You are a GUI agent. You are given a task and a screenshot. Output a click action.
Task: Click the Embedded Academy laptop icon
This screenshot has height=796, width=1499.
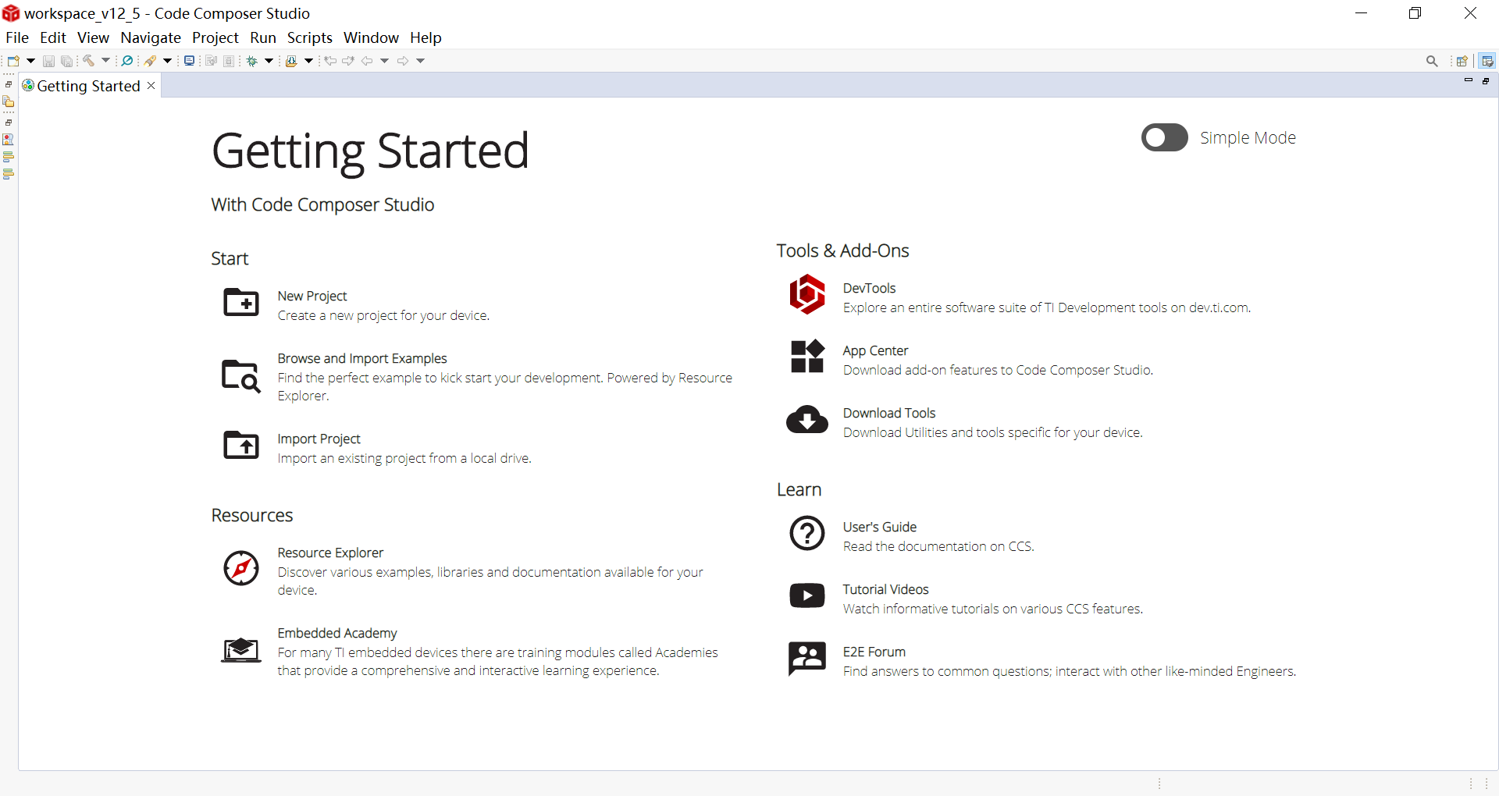pos(241,650)
